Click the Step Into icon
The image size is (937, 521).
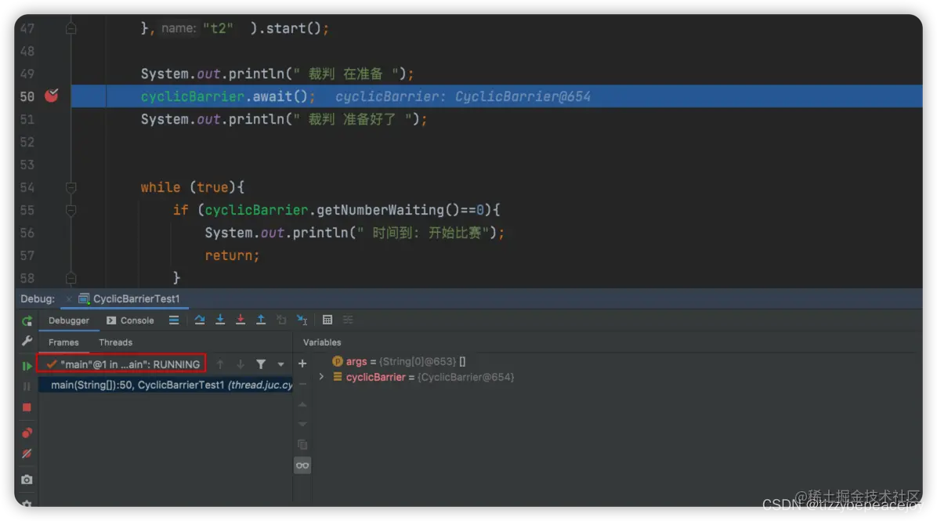coord(220,320)
